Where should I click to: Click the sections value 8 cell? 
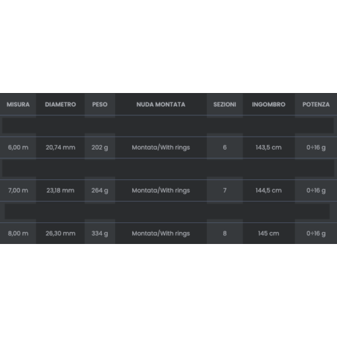[224, 233]
